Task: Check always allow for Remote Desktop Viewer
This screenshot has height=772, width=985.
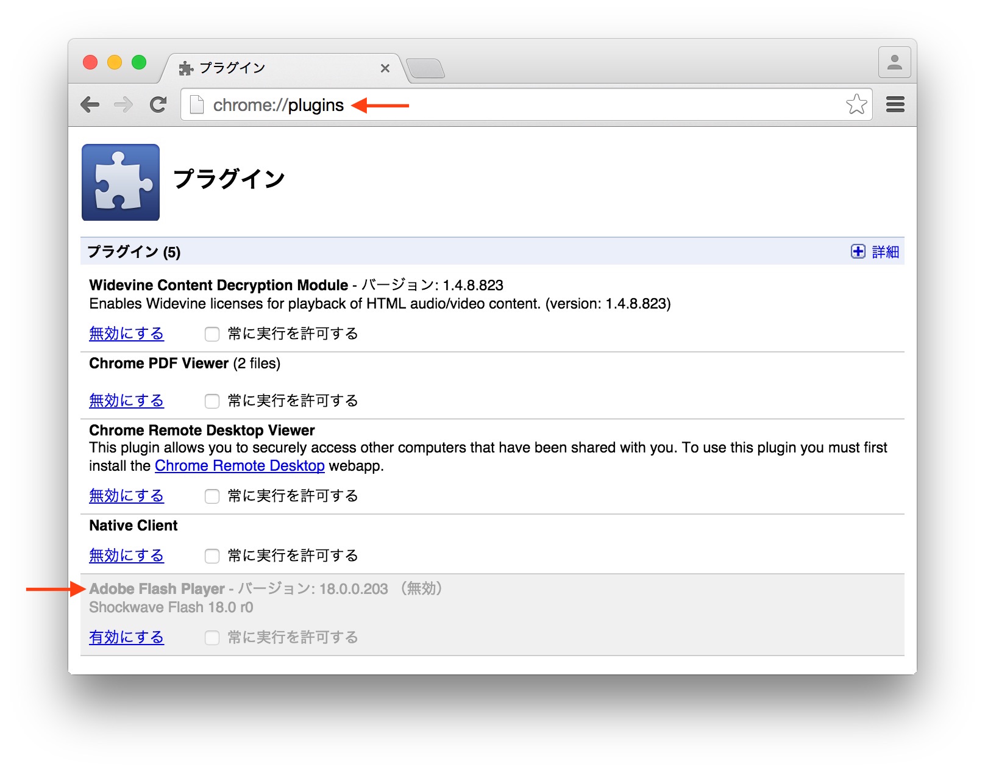Action: pos(212,496)
